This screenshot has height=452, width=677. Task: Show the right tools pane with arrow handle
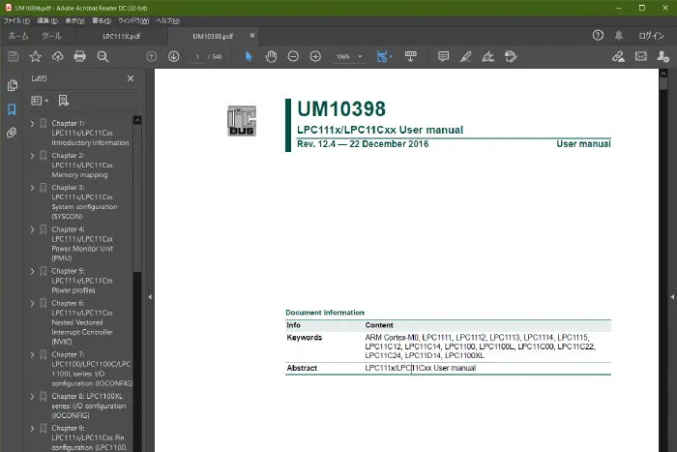tap(670, 297)
